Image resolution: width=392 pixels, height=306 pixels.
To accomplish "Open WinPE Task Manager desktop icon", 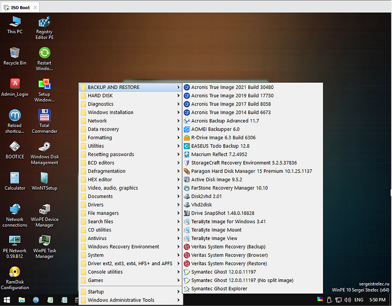I will [45, 247].
